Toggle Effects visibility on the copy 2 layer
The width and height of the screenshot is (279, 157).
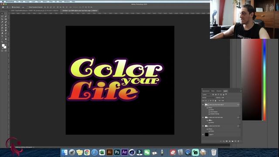click(207, 108)
